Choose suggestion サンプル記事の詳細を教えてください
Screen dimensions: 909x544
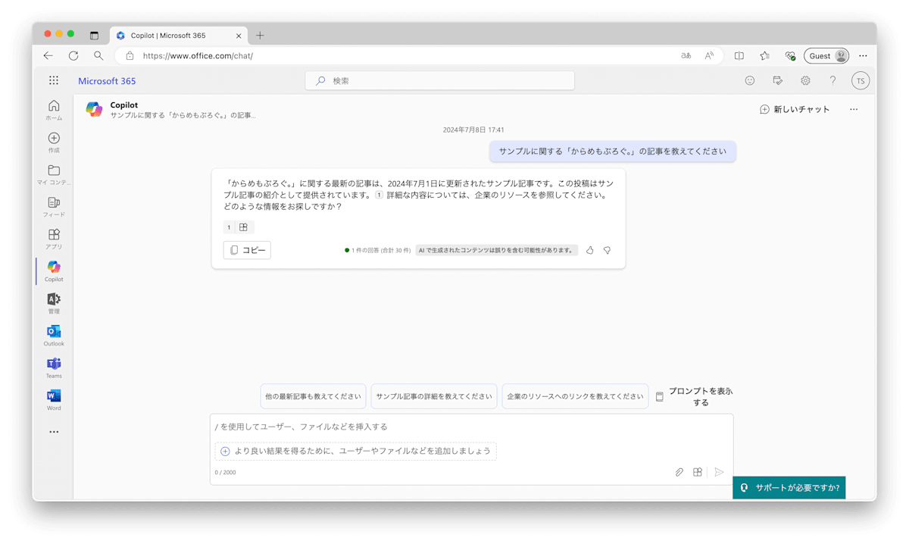coord(434,396)
